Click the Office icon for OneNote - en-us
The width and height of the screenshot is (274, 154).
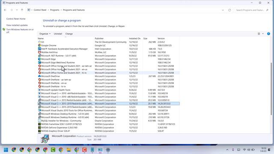pos(39,83)
